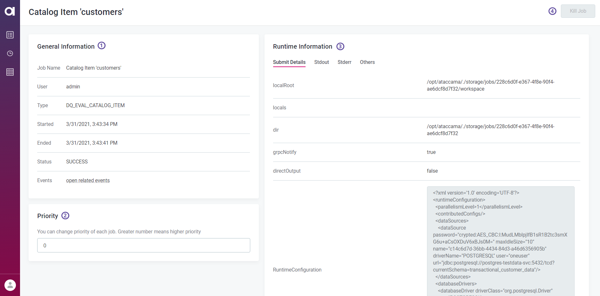This screenshot has height=296, width=600.
Task: Click the page title Catalog Item 'customers'
Action: pyautogui.click(x=76, y=12)
